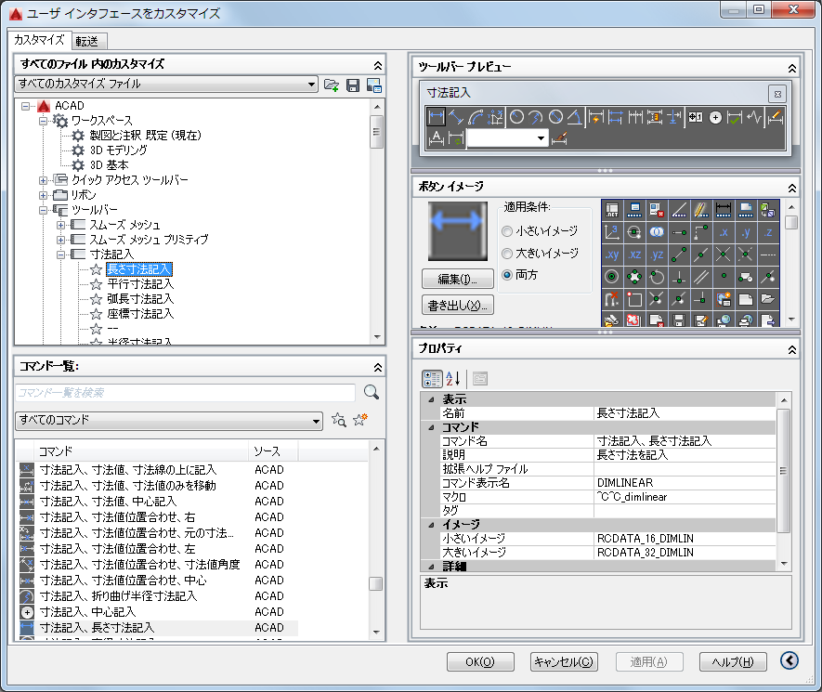The width and height of the screenshot is (822, 692).
Task: Select 寸法記入、中心記入 command row
Action: (157, 612)
